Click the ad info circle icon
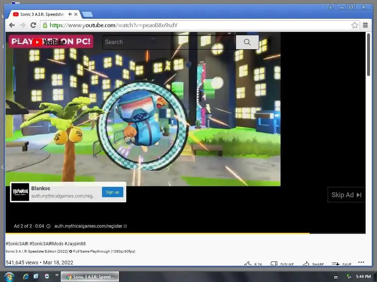The width and height of the screenshot is (377, 282). coord(48,226)
